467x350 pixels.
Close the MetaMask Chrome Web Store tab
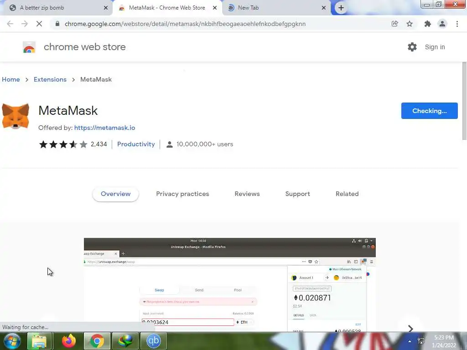(x=215, y=8)
